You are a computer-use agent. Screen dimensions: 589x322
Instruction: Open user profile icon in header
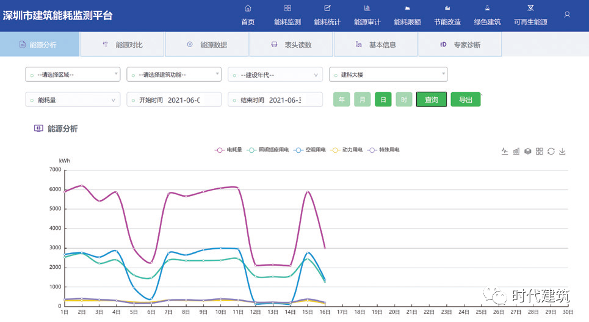[x=567, y=14]
